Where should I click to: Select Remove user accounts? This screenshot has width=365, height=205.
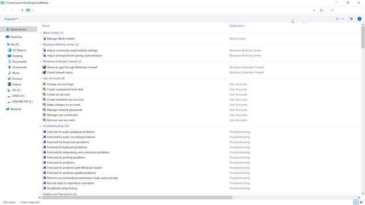[x=61, y=120]
